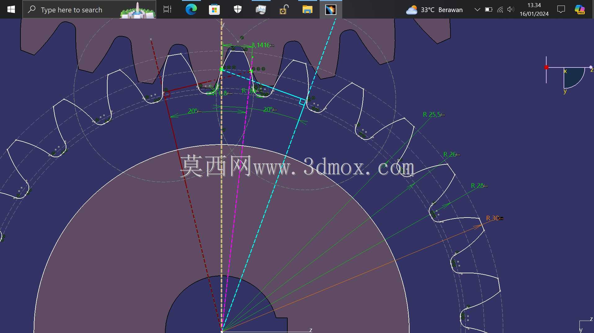Open the Windows Start menu
This screenshot has width=594, height=333.
point(11,9)
